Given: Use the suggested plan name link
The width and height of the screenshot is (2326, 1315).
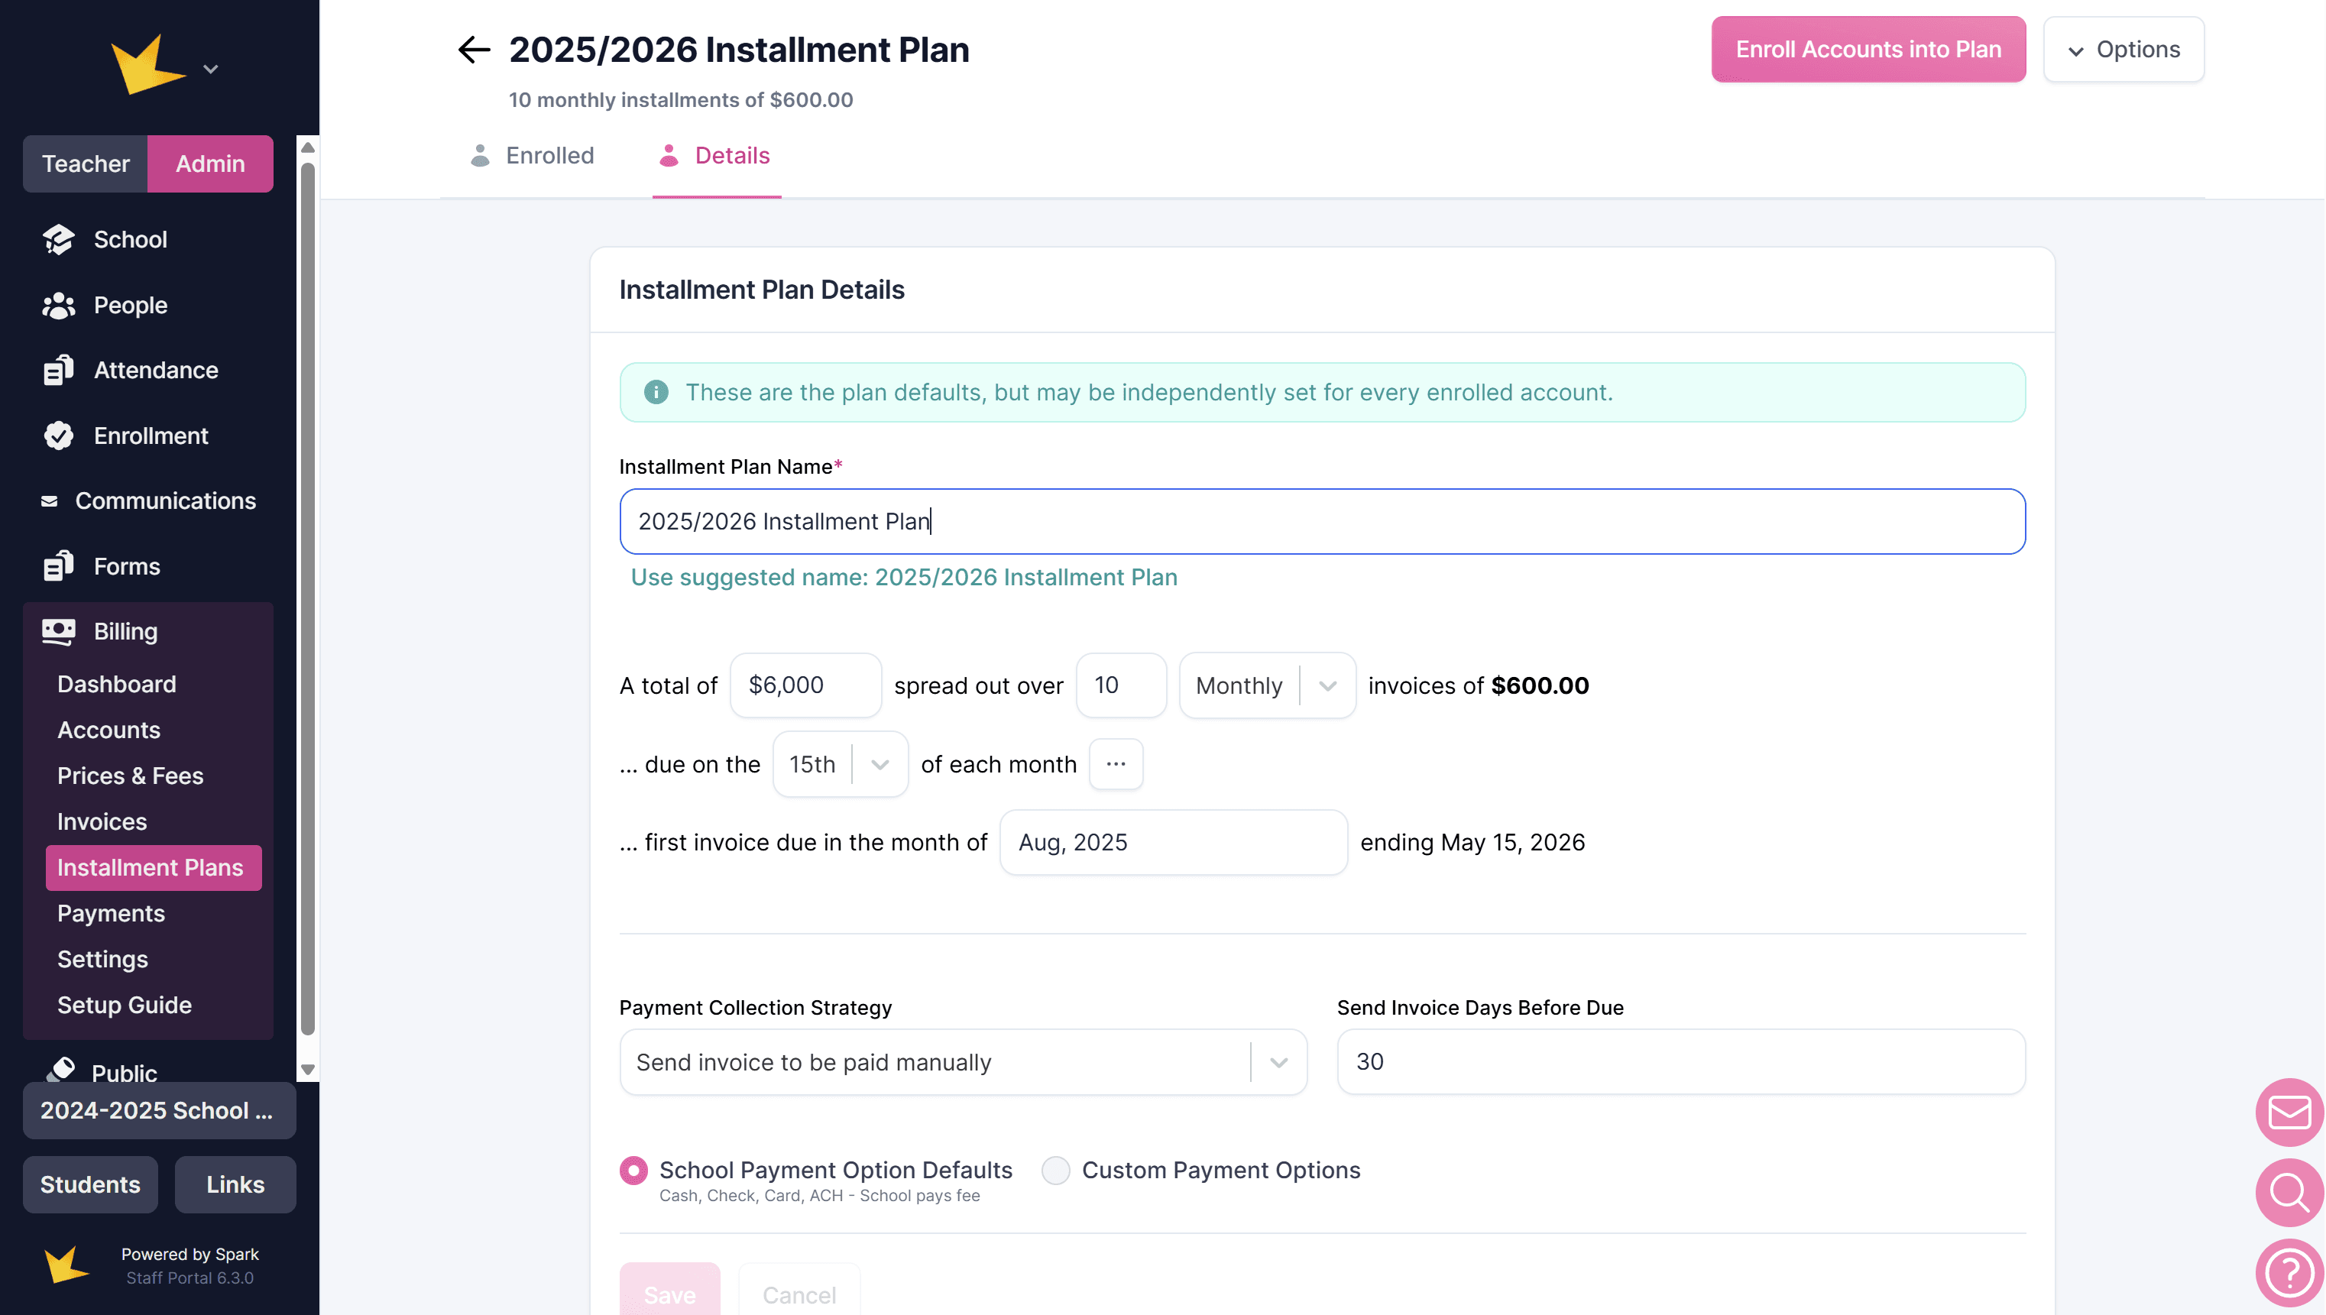Looking at the screenshot, I should coord(903,577).
